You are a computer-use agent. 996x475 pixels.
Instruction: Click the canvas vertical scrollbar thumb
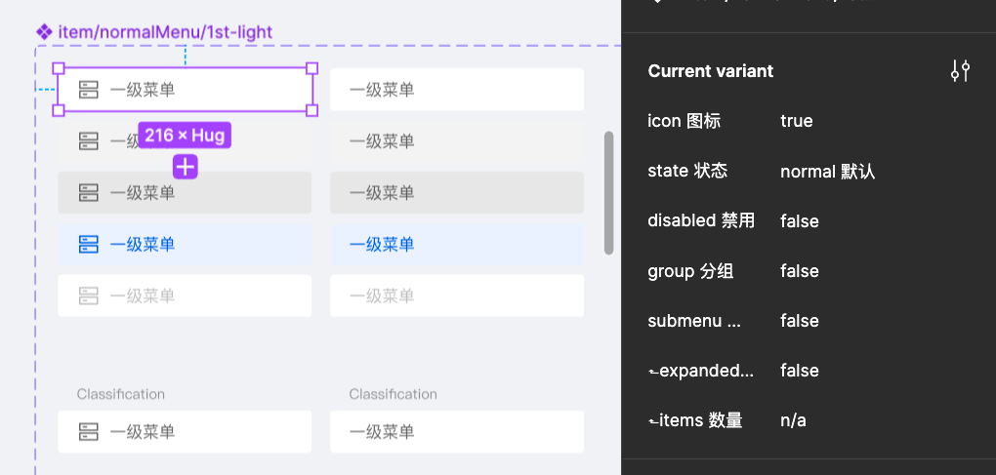pyautogui.click(x=609, y=193)
